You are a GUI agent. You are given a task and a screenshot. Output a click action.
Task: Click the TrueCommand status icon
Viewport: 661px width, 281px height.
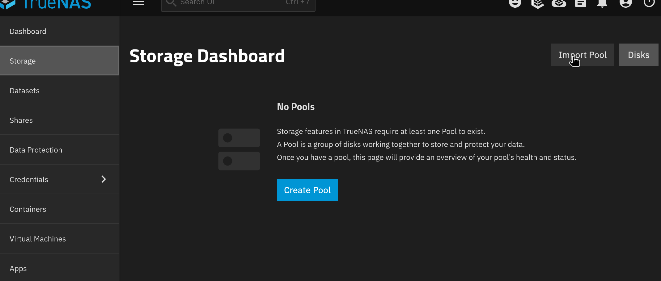click(537, 3)
